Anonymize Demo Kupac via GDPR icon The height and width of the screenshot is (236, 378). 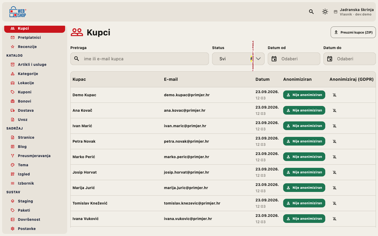334,95
